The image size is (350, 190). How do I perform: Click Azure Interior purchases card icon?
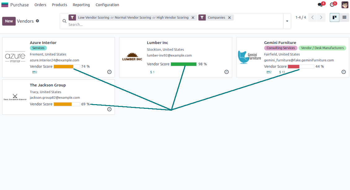tap(35, 72)
